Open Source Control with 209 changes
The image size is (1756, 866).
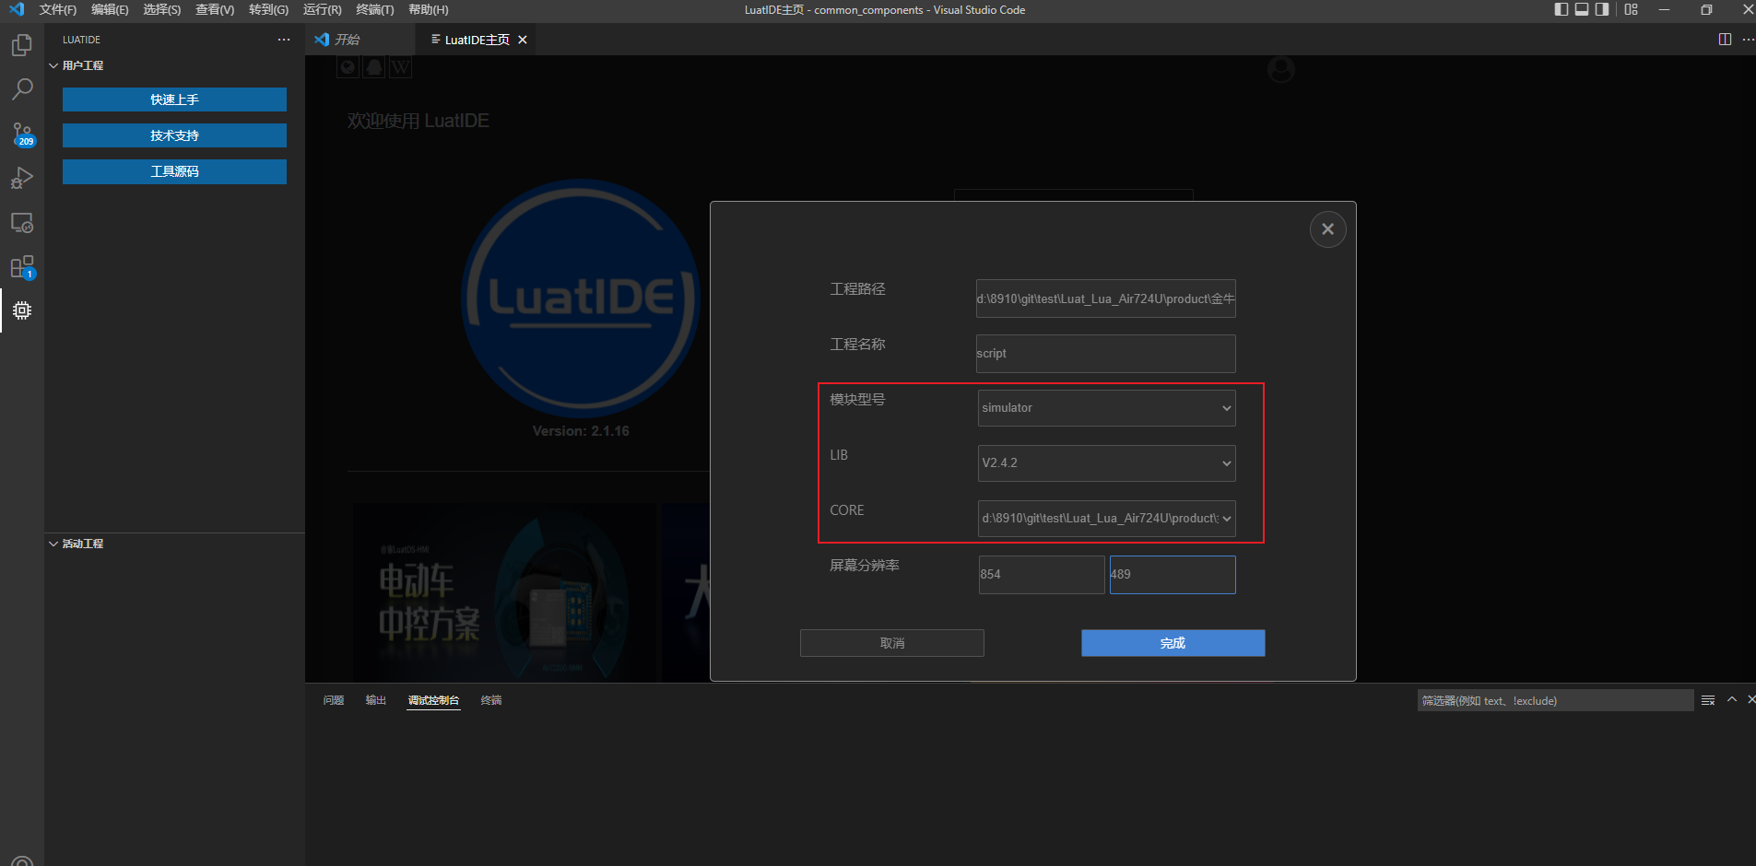[x=22, y=135]
